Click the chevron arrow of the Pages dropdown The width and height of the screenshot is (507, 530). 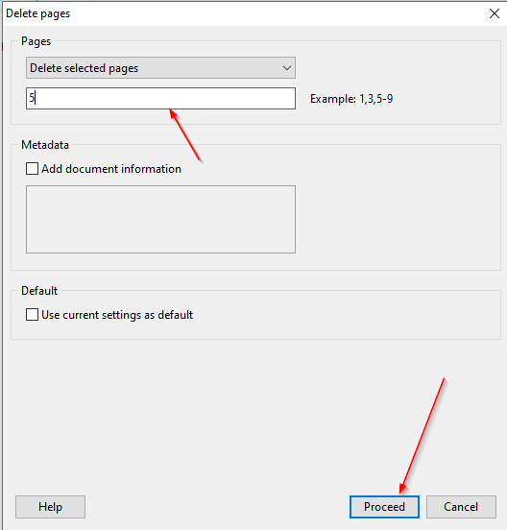[x=287, y=68]
